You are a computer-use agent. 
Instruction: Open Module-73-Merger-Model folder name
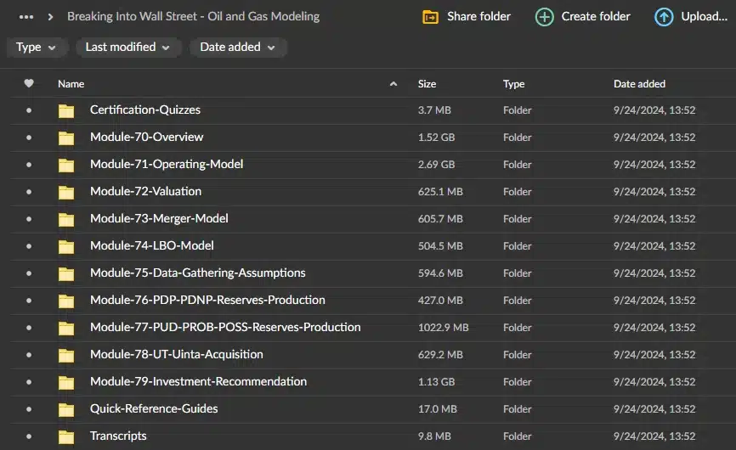[159, 218]
